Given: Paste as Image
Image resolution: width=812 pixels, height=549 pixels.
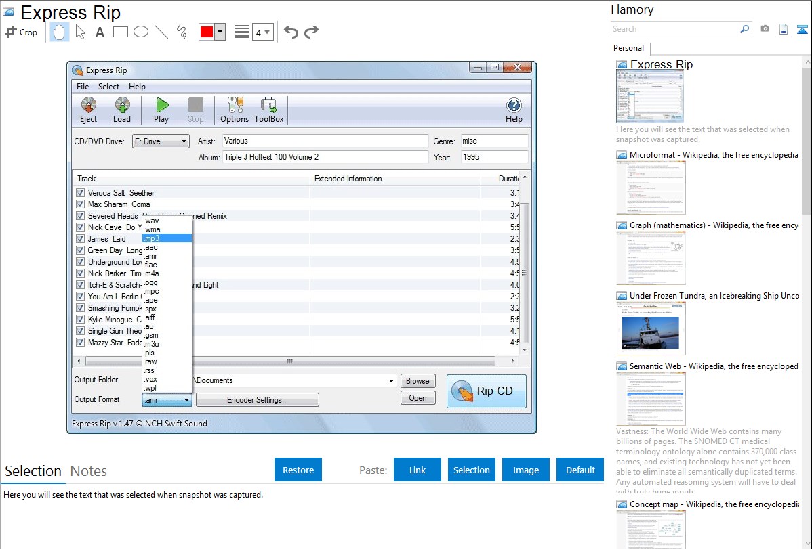Looking at the screenshot, I should [526, 470].
